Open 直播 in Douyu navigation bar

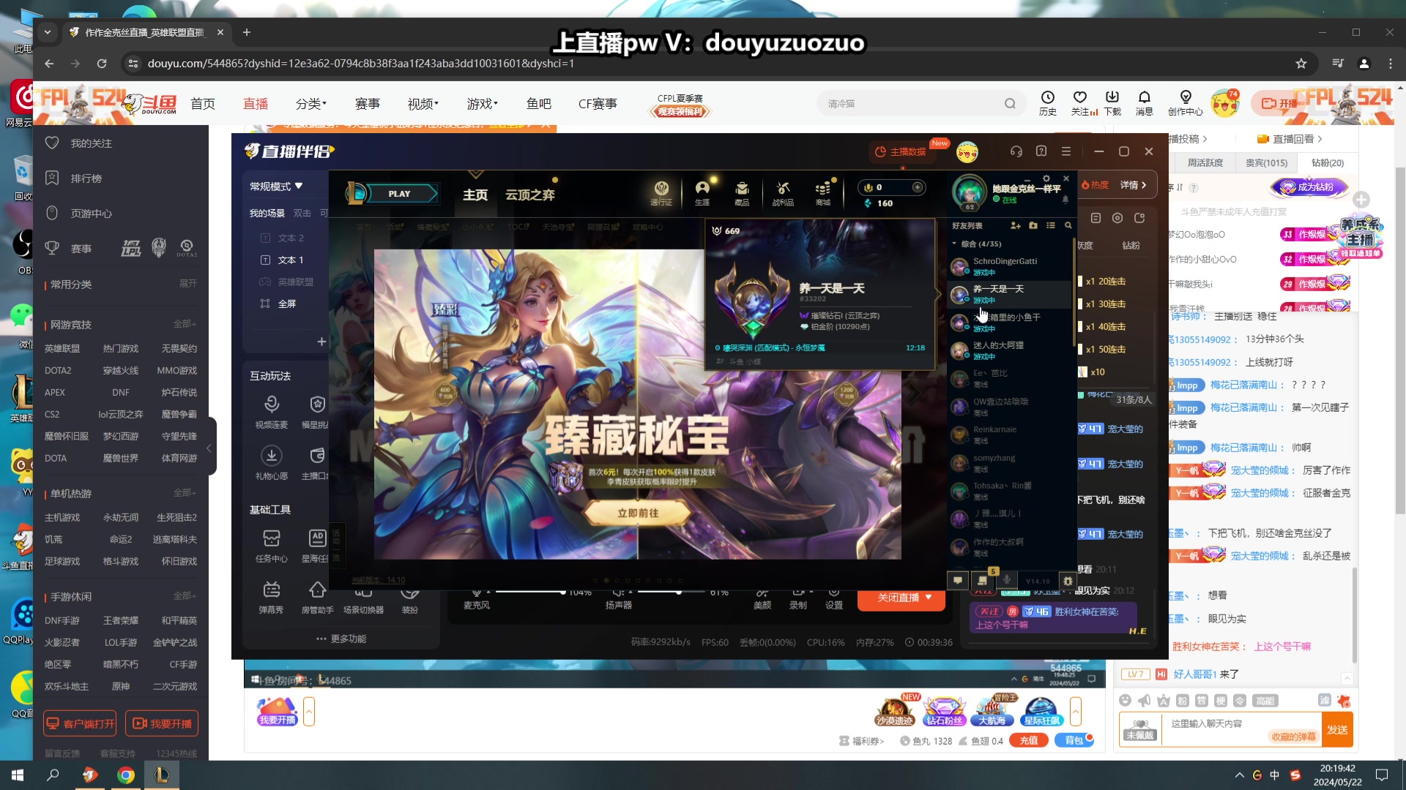point(256,104)
